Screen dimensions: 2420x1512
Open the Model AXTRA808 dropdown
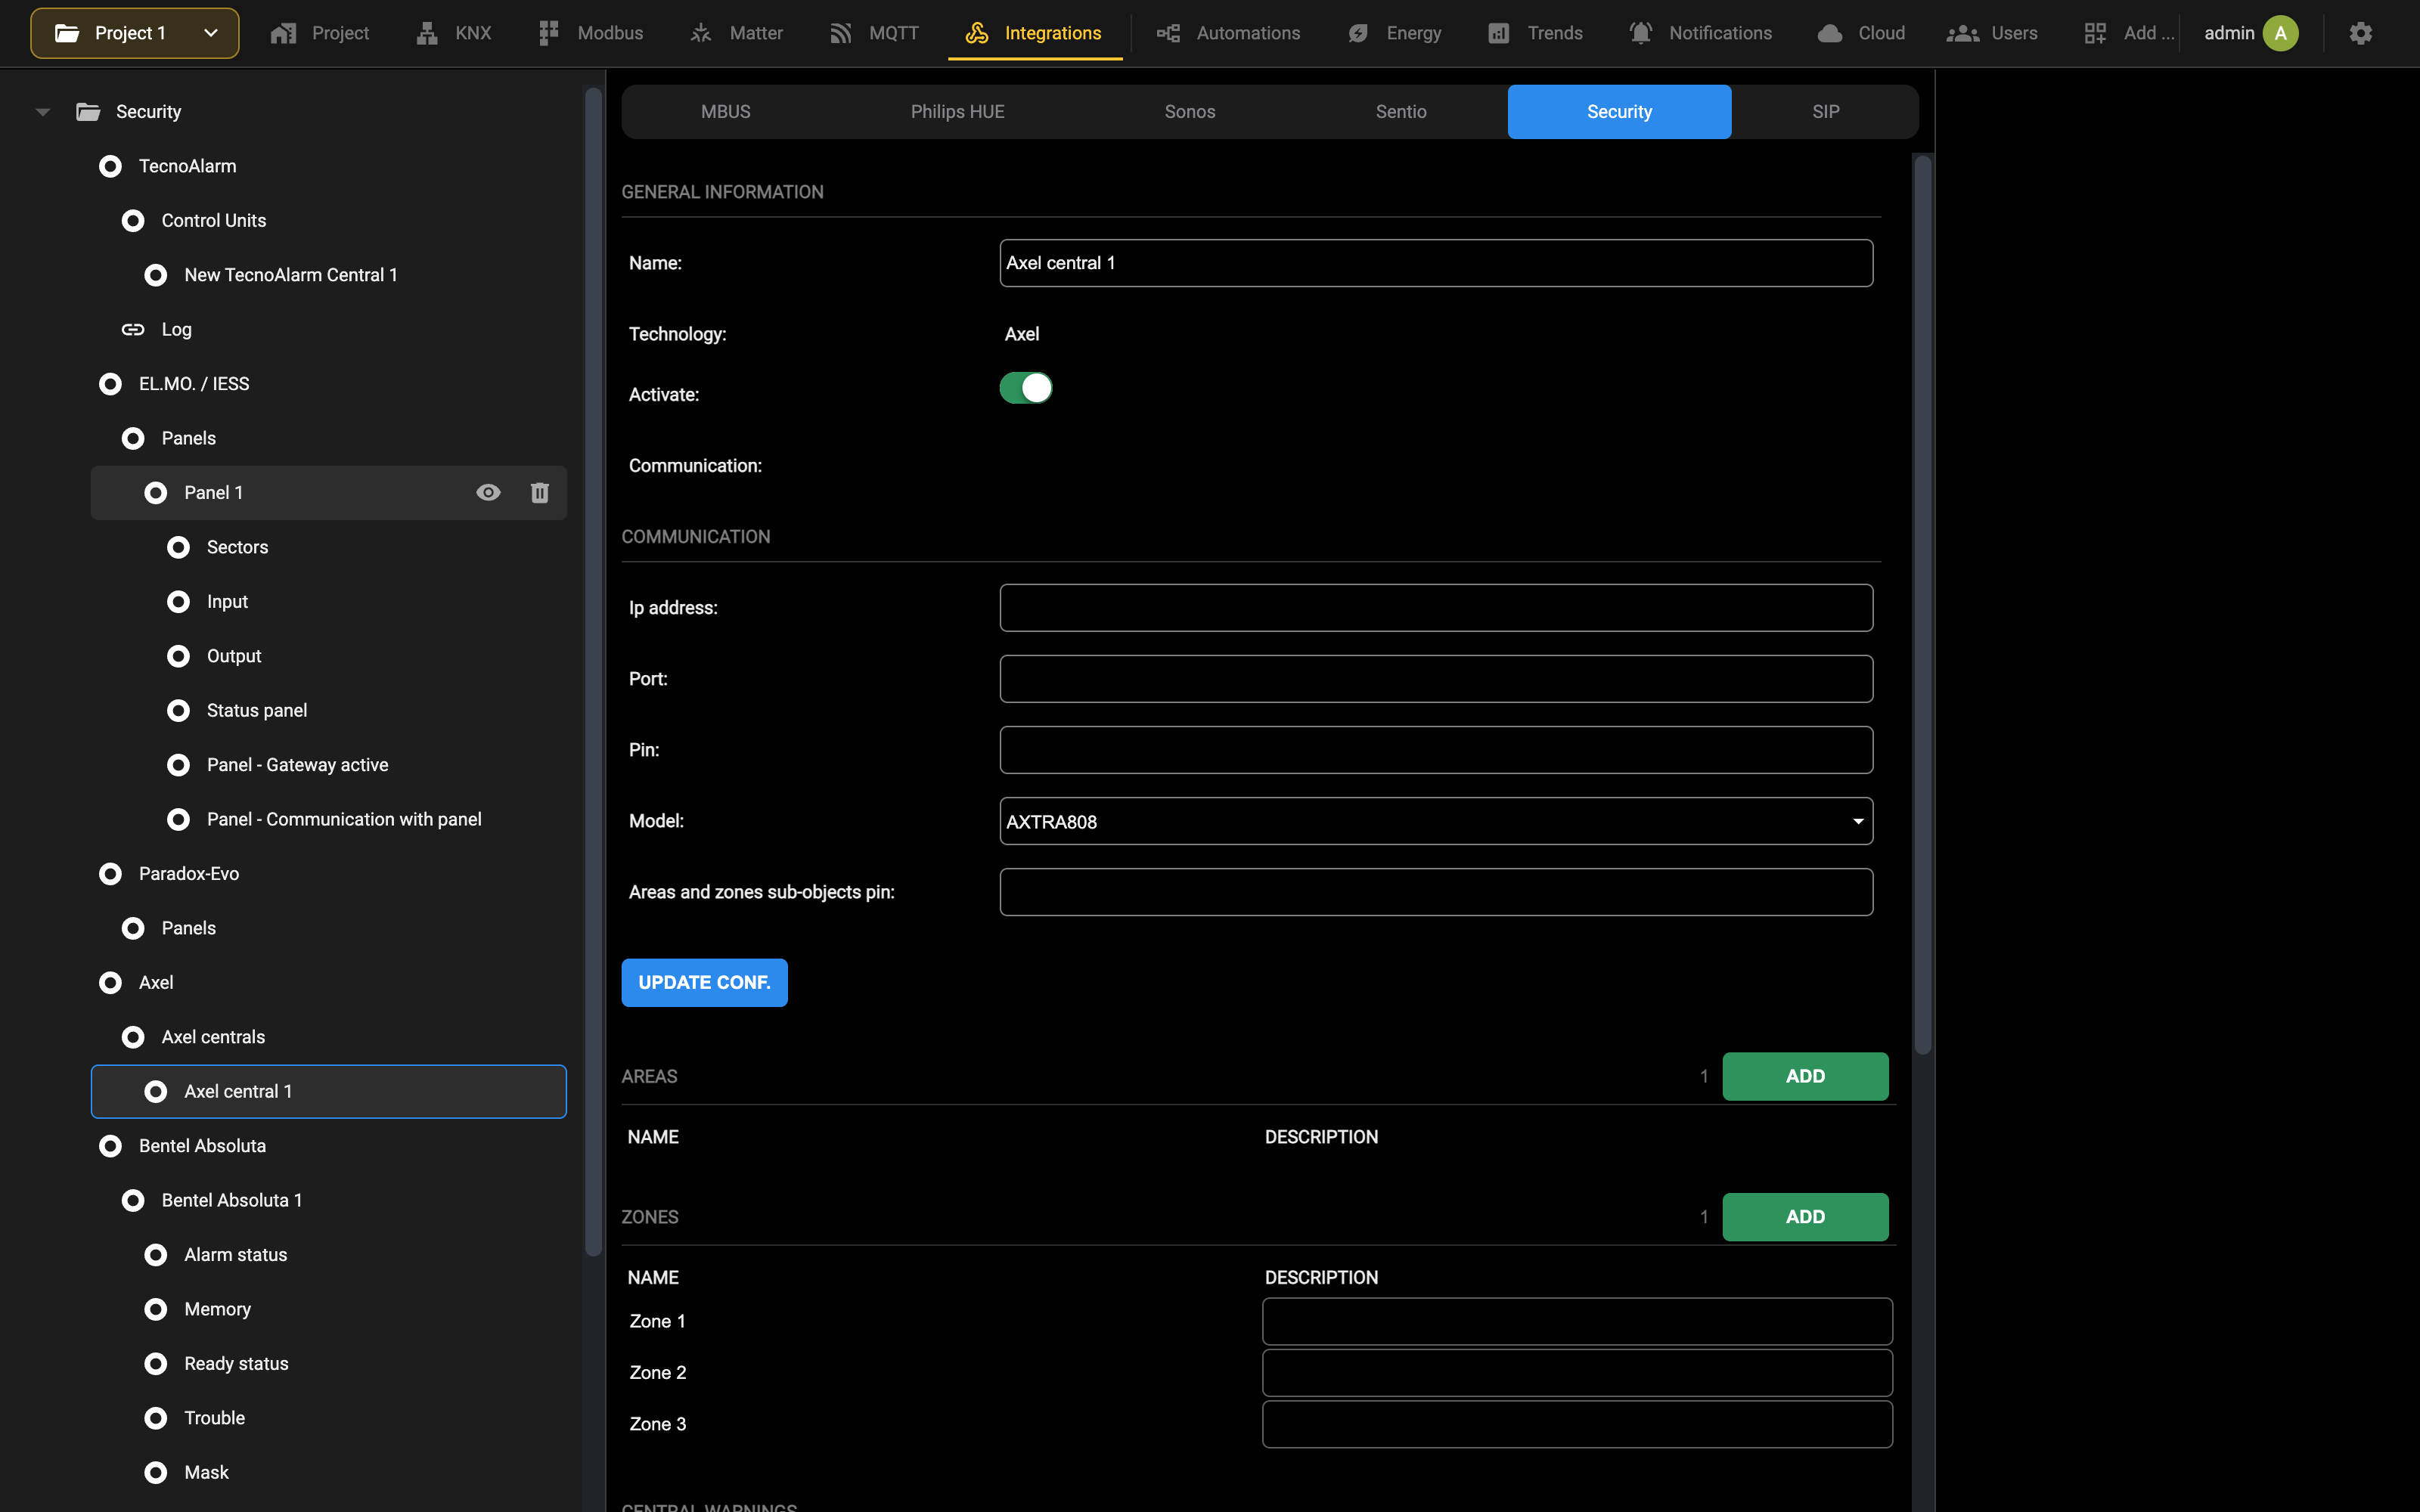1436,821
